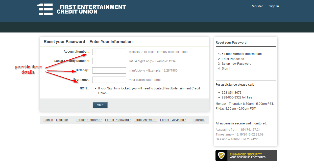This screenshot has width=314, height=168.
Task: Click the 'Reset your Password' sidebar heading
Action: click(x=231, y=43)
